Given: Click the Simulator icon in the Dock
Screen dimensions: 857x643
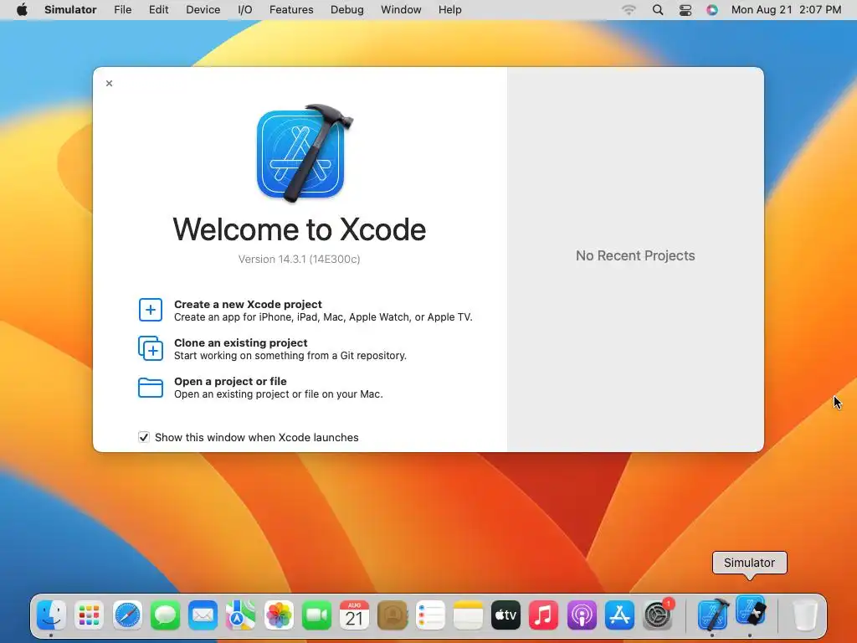Looking at the screenshot, I should [750, 610].
